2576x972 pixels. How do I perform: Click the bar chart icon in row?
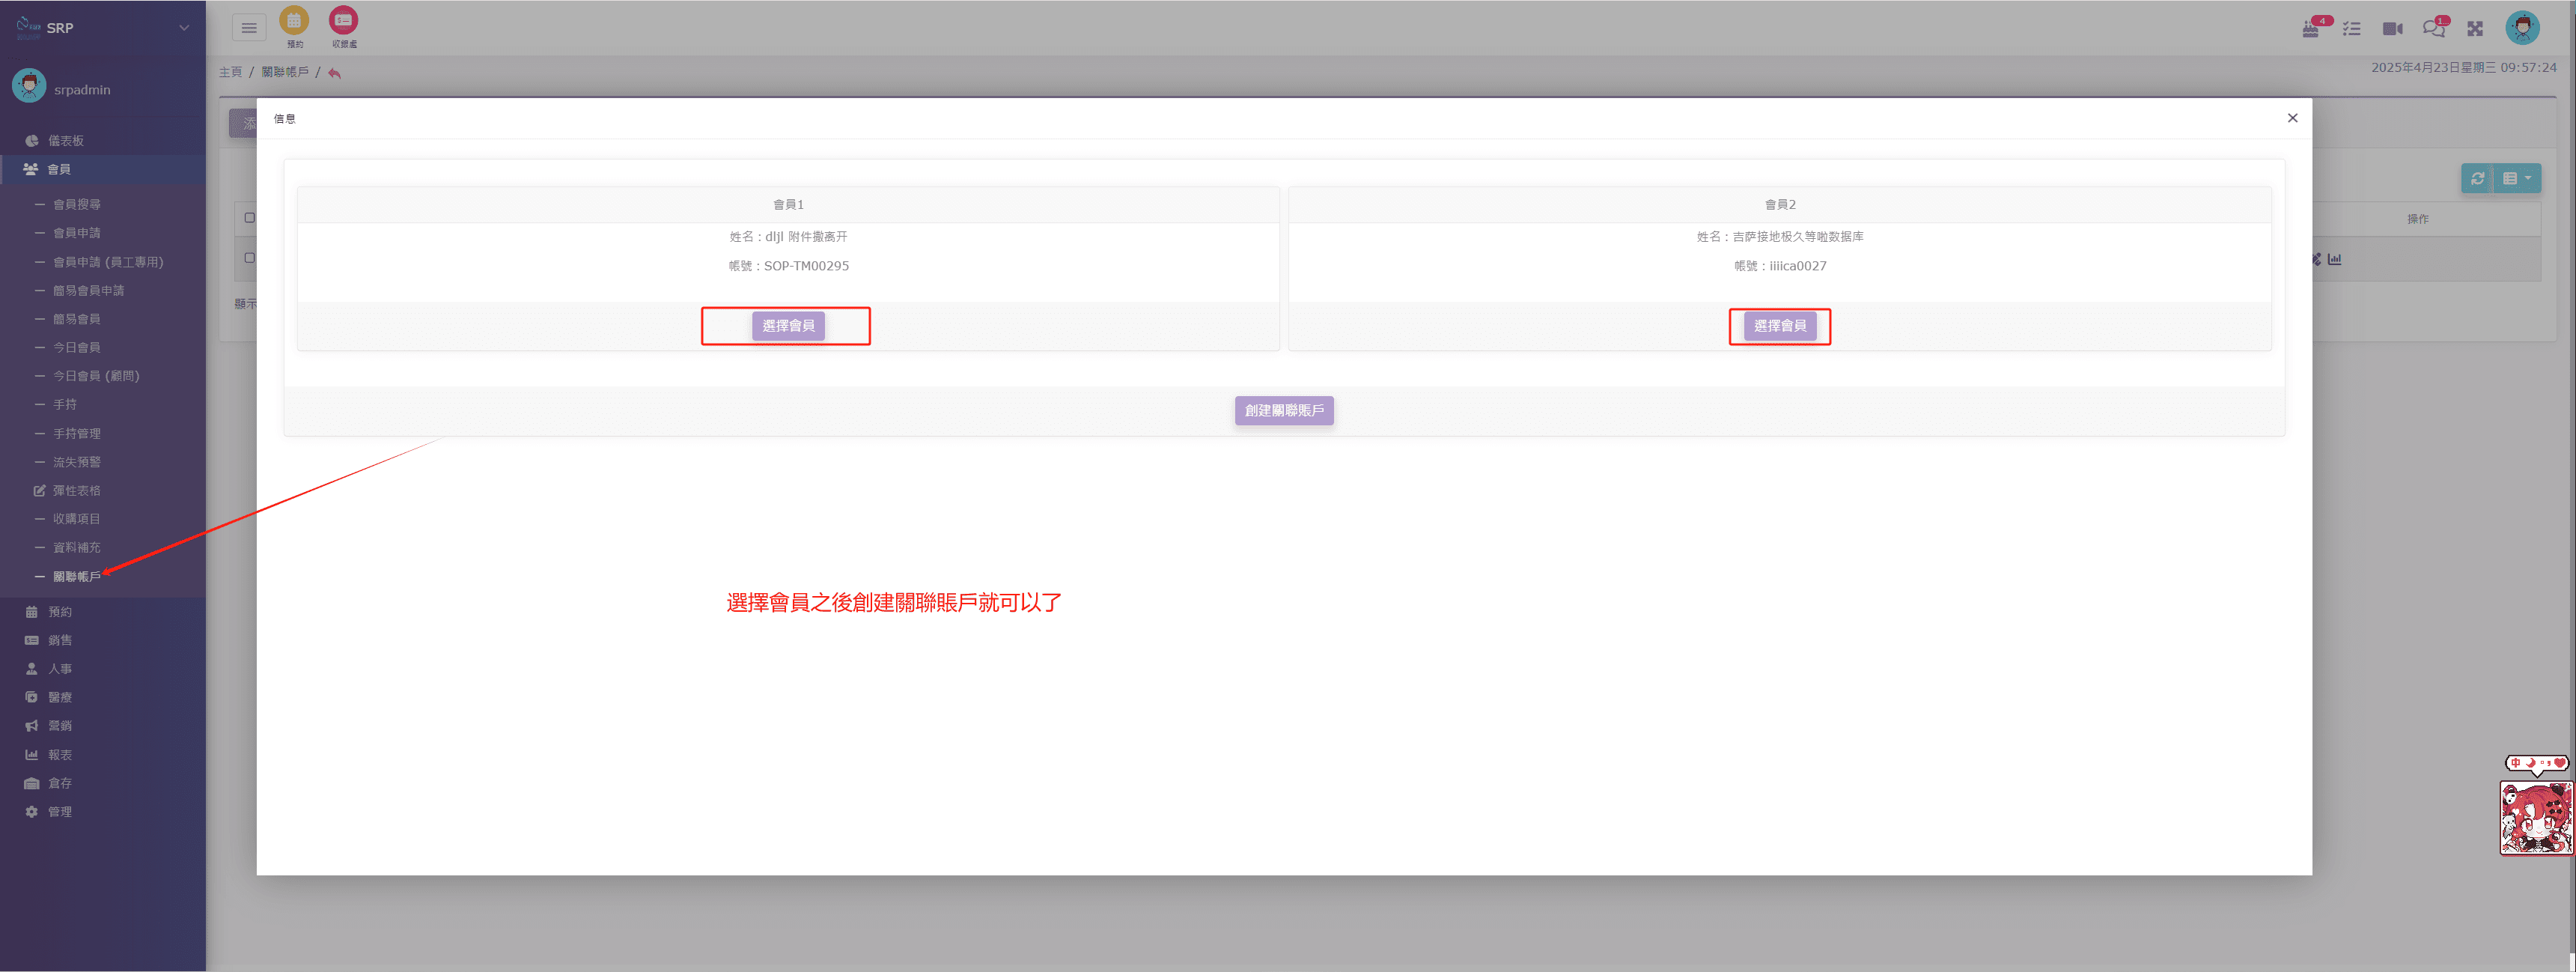pyautogui.click(x=2334, y=259)
